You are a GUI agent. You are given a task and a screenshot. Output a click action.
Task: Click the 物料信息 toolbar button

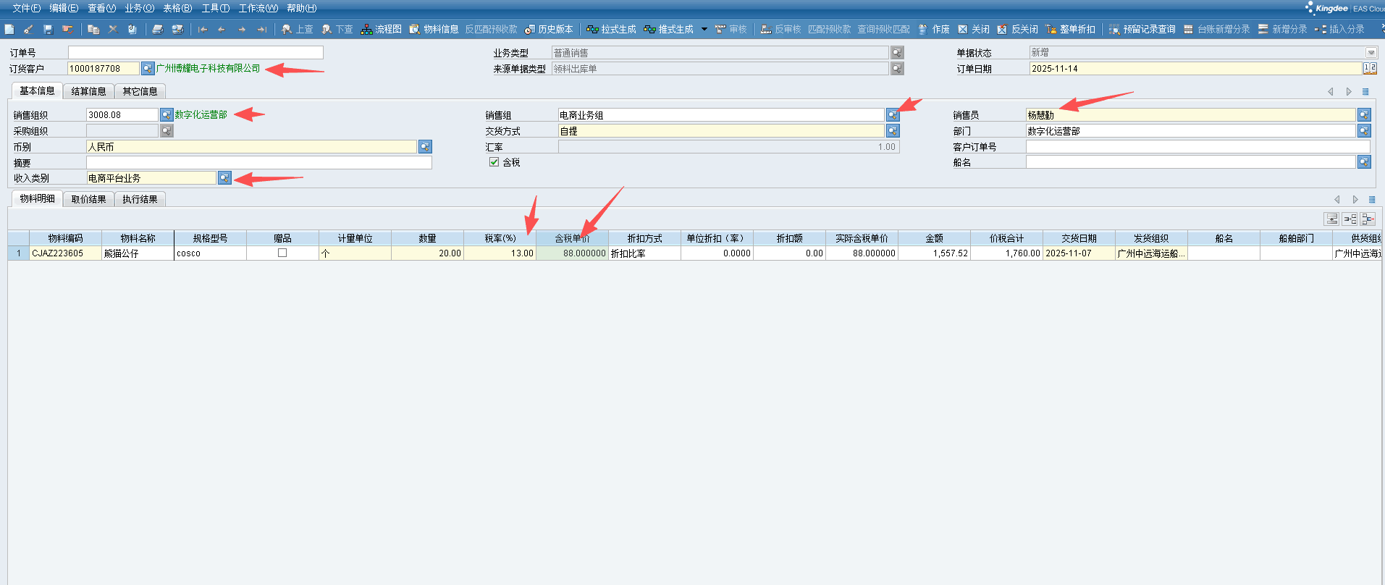pyautogui.click(x=434, y=30)
